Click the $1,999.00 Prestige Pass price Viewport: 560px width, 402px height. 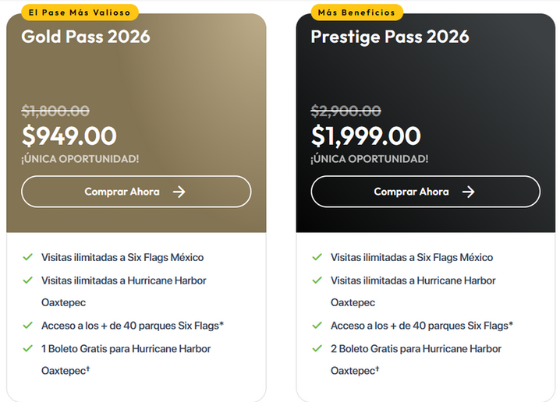[x=366, y=136]
